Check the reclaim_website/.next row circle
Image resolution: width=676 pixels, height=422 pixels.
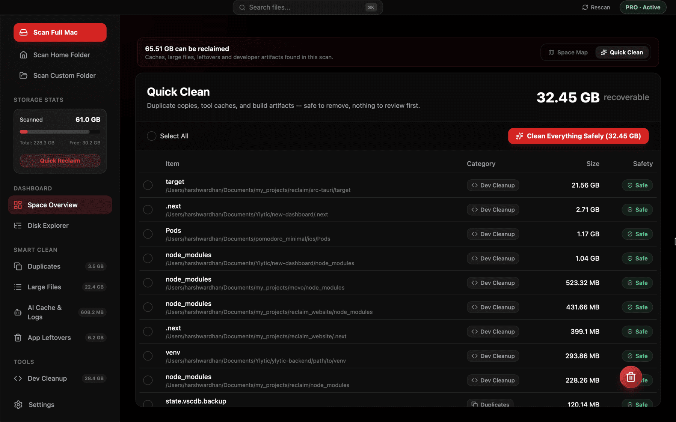pos(148,332)
